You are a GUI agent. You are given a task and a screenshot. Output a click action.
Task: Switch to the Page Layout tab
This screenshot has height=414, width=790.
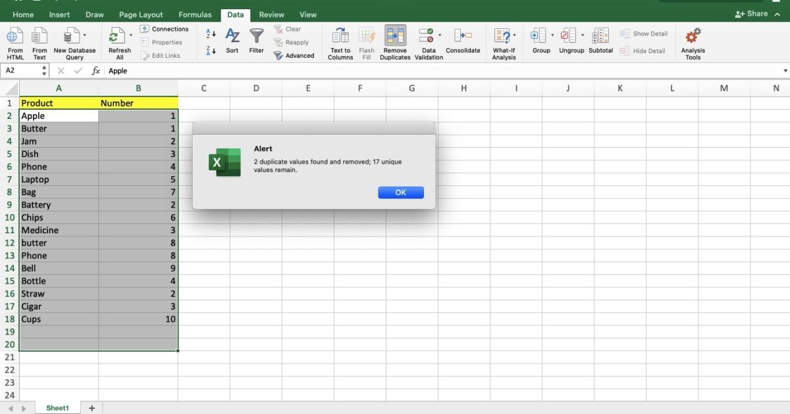tap(141, 14)
